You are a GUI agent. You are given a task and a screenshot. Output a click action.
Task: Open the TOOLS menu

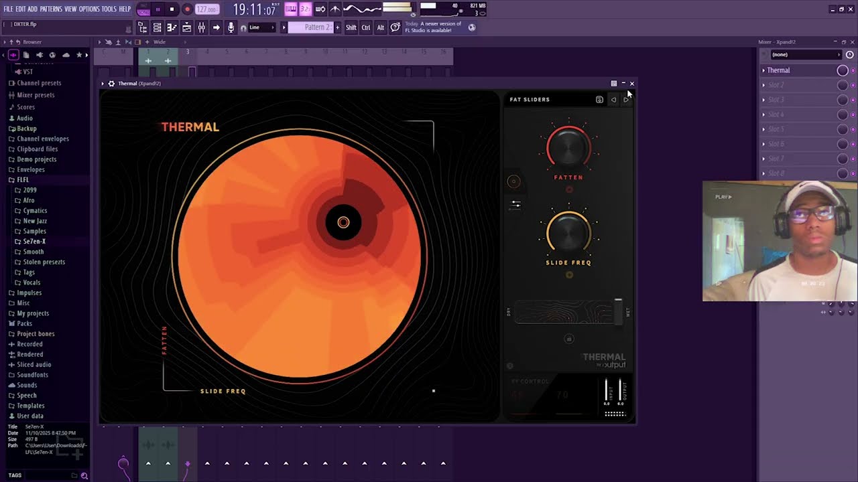tap(109, 9)
